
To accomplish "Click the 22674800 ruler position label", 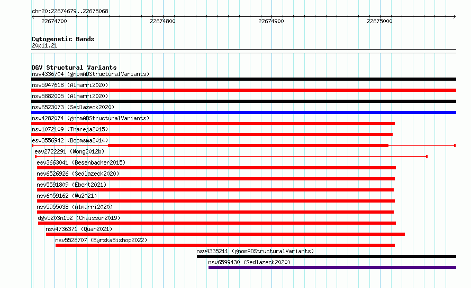I will (x=162, y=21).
